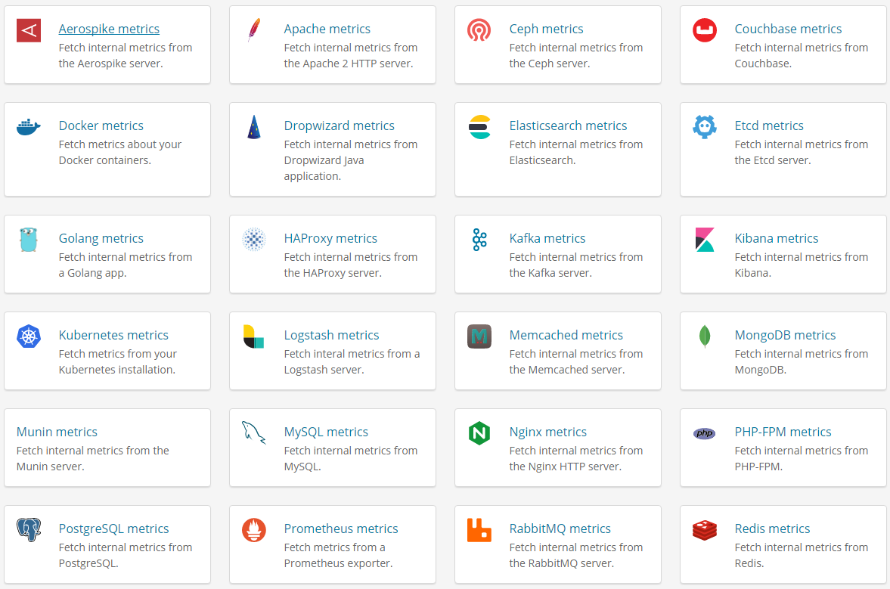Viewport: 890px width, 589px height.
Task: Click 'Fetch internal metrics from the RabbitMQ server.' text
Action: (x=576, y=556)
